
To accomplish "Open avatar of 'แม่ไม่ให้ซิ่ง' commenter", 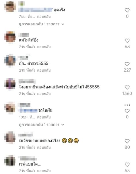I will click(x=10, y=37).
